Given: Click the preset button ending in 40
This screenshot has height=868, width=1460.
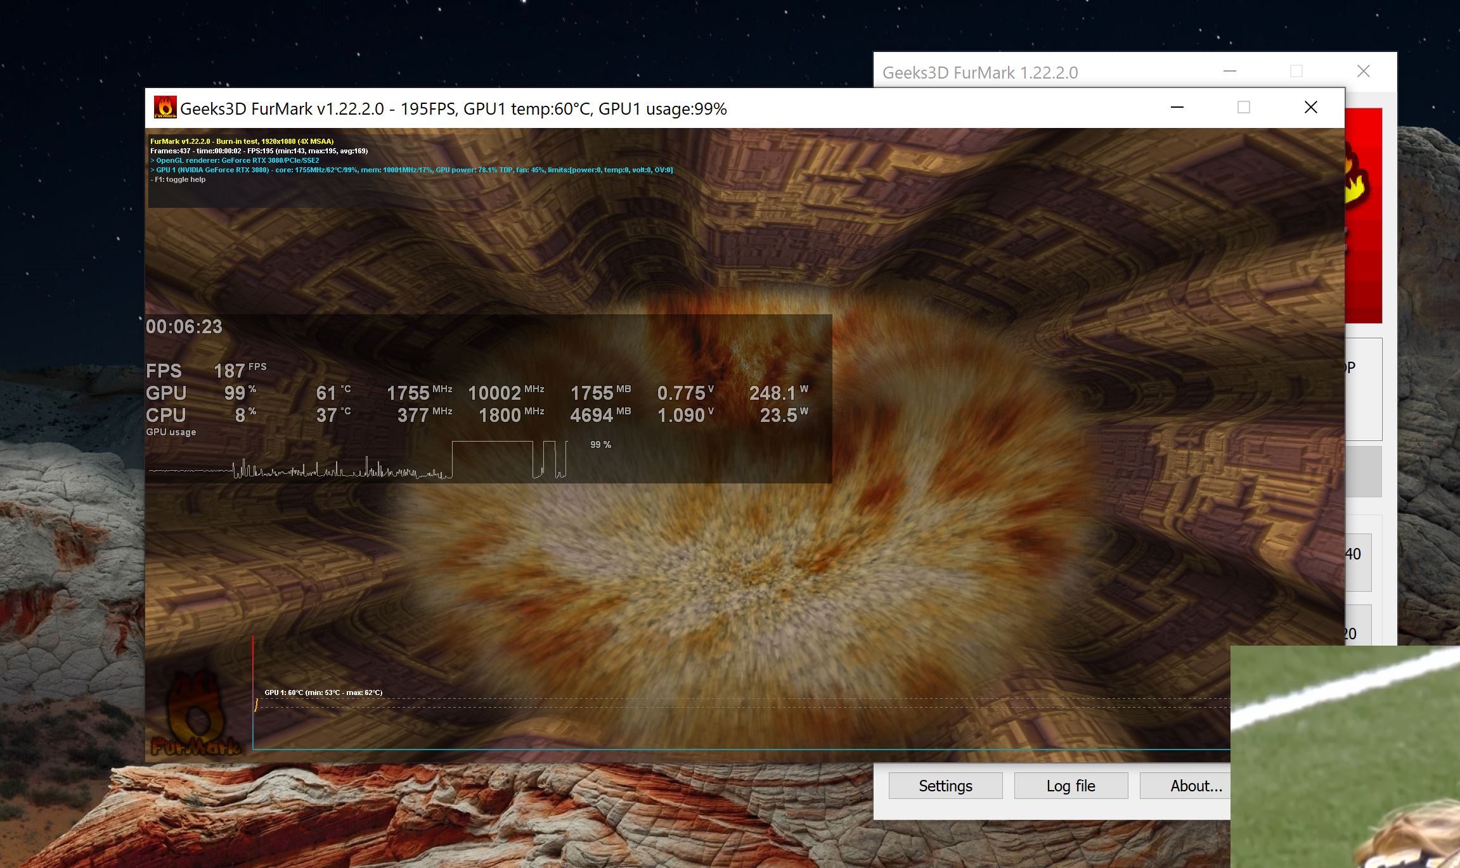Looking at the screenshot, I should (1358, 561).
